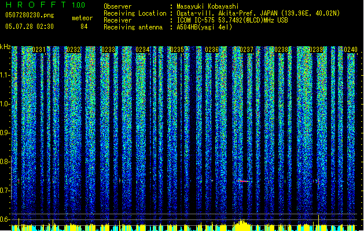Click the Observer label
The width and height of the screenshot is (364, 231).
click(x=117, y=6)
